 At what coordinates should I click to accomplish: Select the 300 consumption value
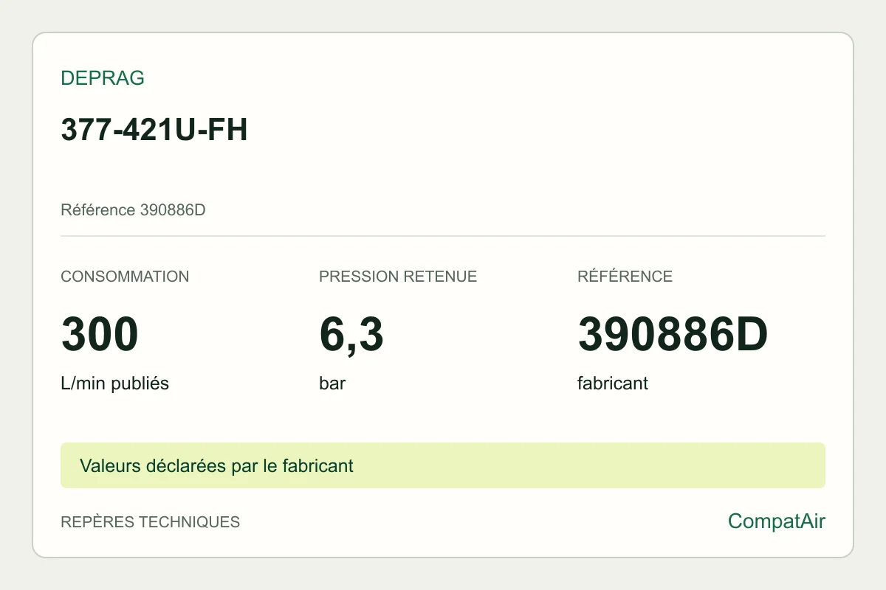point(100,334)
